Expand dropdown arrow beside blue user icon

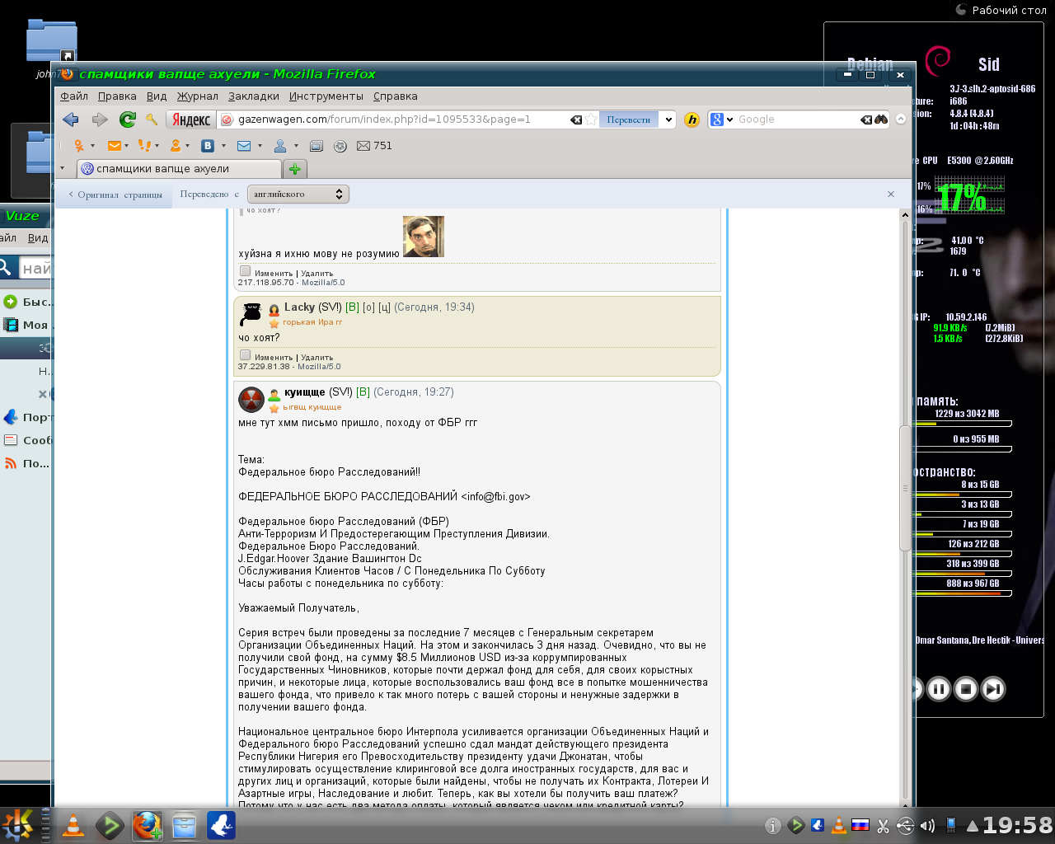[296, 146]
